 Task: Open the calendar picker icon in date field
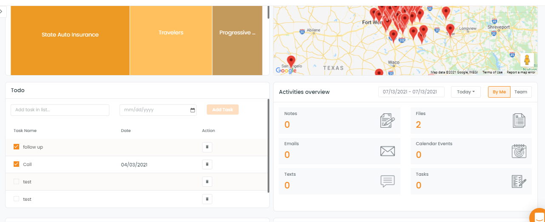[193, 110]
